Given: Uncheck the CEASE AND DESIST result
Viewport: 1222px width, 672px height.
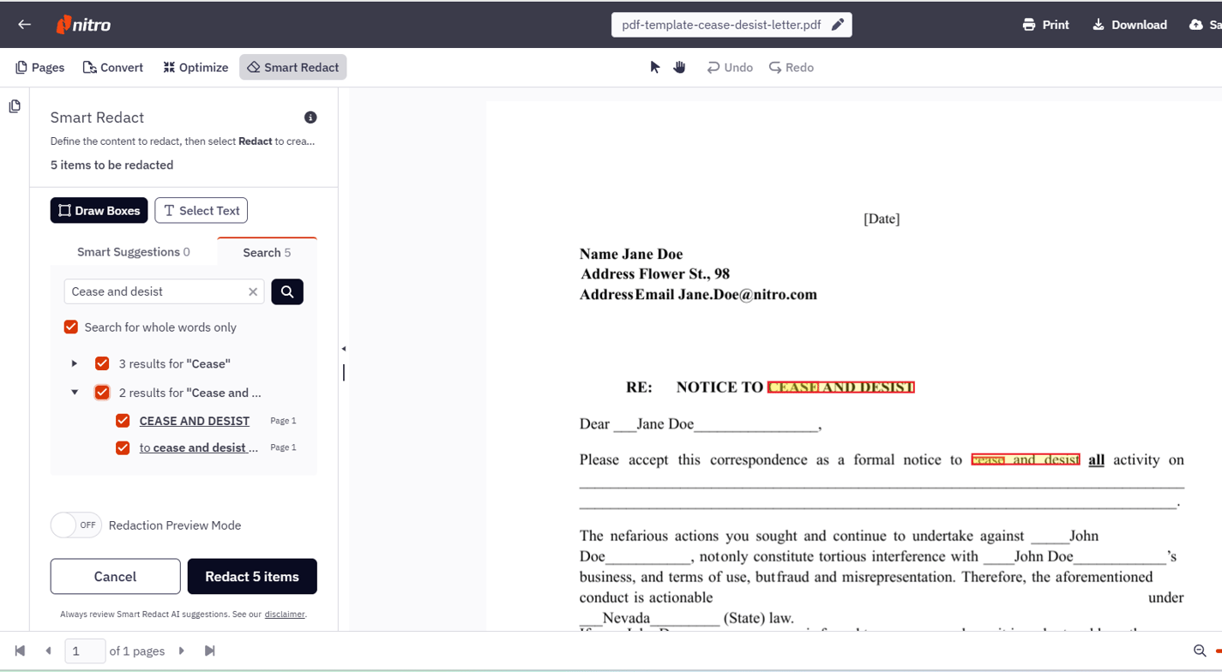Looking at the screenshot, I should [123, 421].
